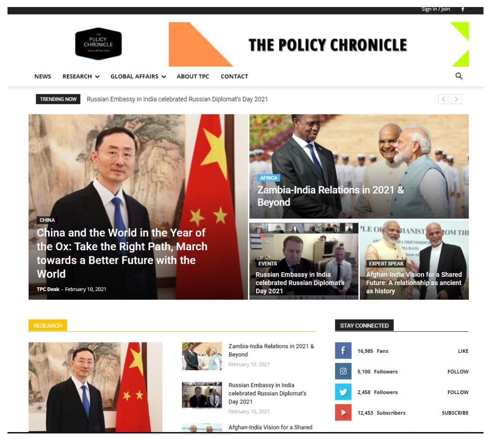Show previous trending headline arrow
This screenshot has height=440, width=491.
pos(443,99)
